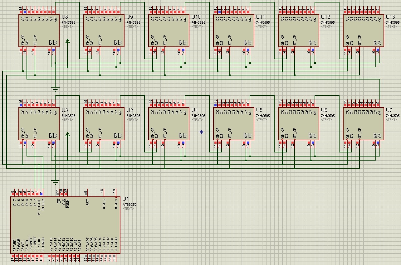Select the U10 shift register chip body
This screenshot has height=265, width=401.
(169, 31)
